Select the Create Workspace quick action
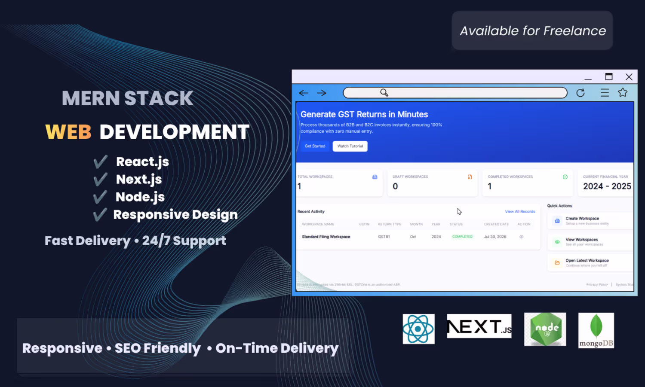Image resolution: width=645 pixels, height=387 pixels. pyautogui.click(x=590, y=221)
